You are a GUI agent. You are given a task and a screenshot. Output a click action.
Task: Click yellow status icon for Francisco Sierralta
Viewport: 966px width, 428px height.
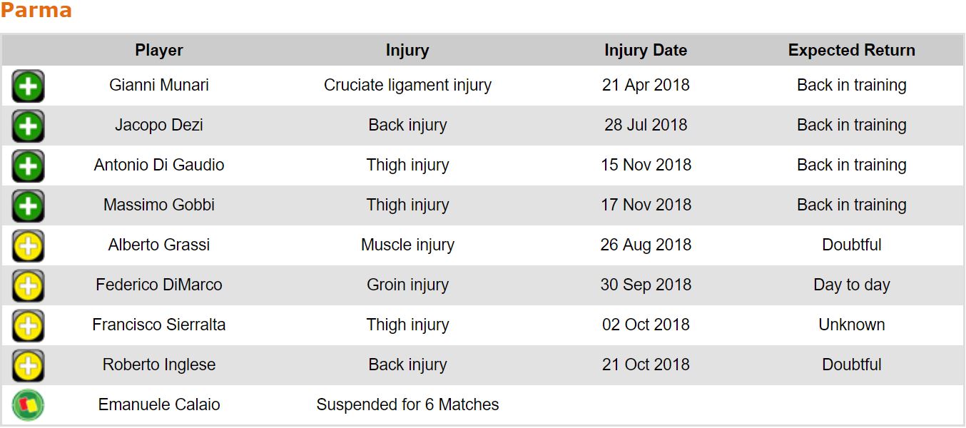point(28,326)
